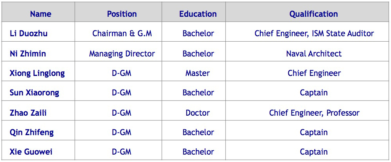Click the Education column header
This screenshot has width=391, height=162.
[198, 14]
